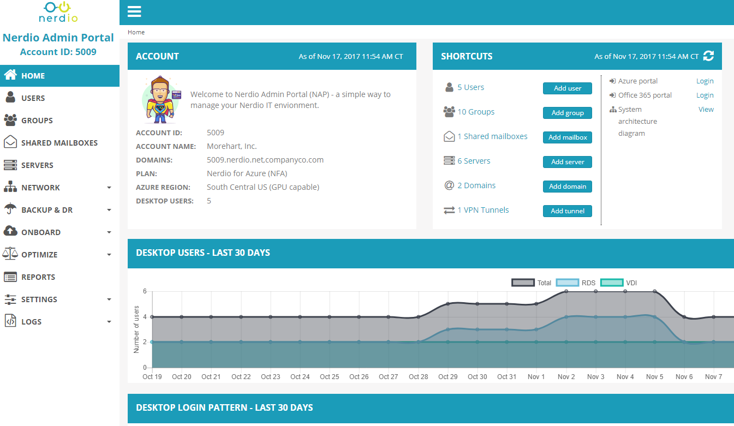Select the Shared Mailboxes envelope icon in sidebar

[x=13, y=142]
